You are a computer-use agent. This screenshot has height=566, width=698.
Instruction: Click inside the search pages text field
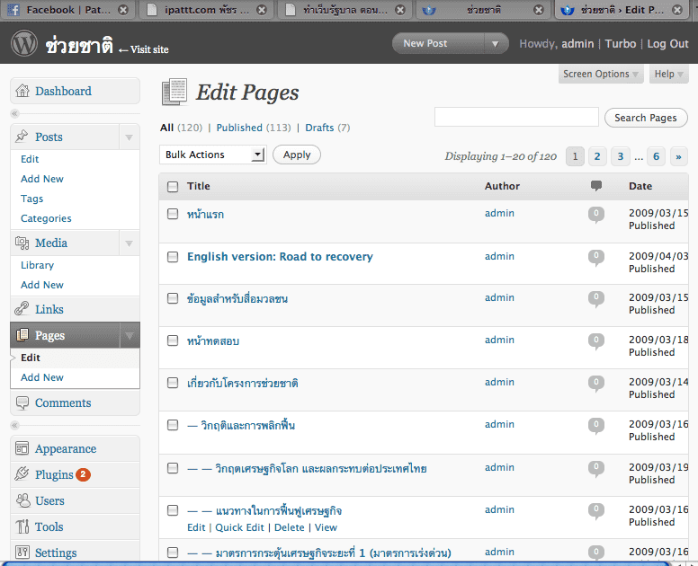[x=516, y=117]
